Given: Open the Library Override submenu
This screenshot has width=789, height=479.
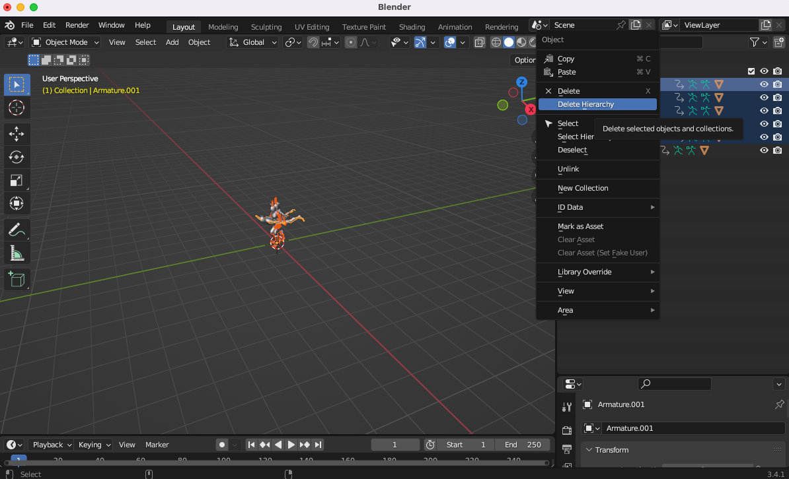Looking at the screenshot, I should (x=598, y=272).
